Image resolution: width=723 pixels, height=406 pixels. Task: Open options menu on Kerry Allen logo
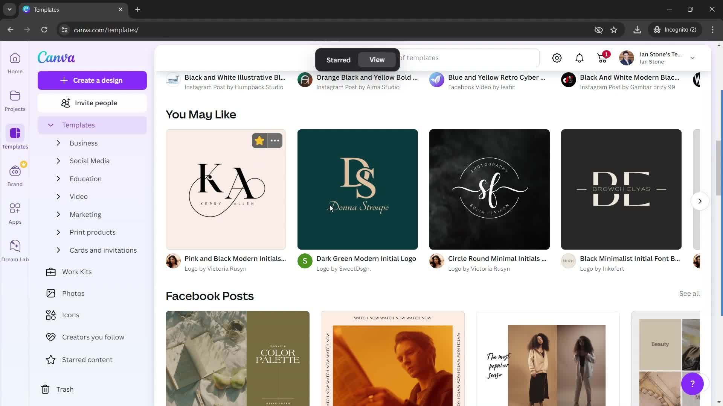pyautogui.click(x=275, y=141)
